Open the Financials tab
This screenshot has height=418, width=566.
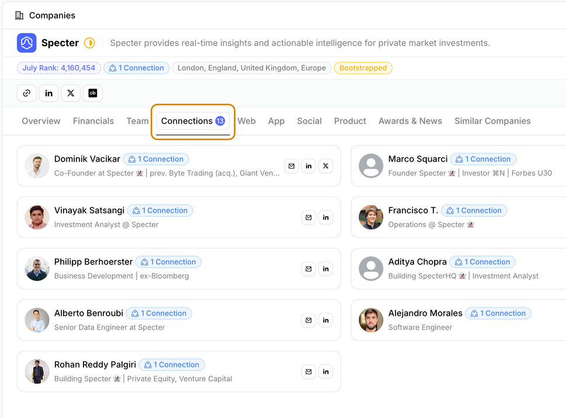click(x=93, y=121)
